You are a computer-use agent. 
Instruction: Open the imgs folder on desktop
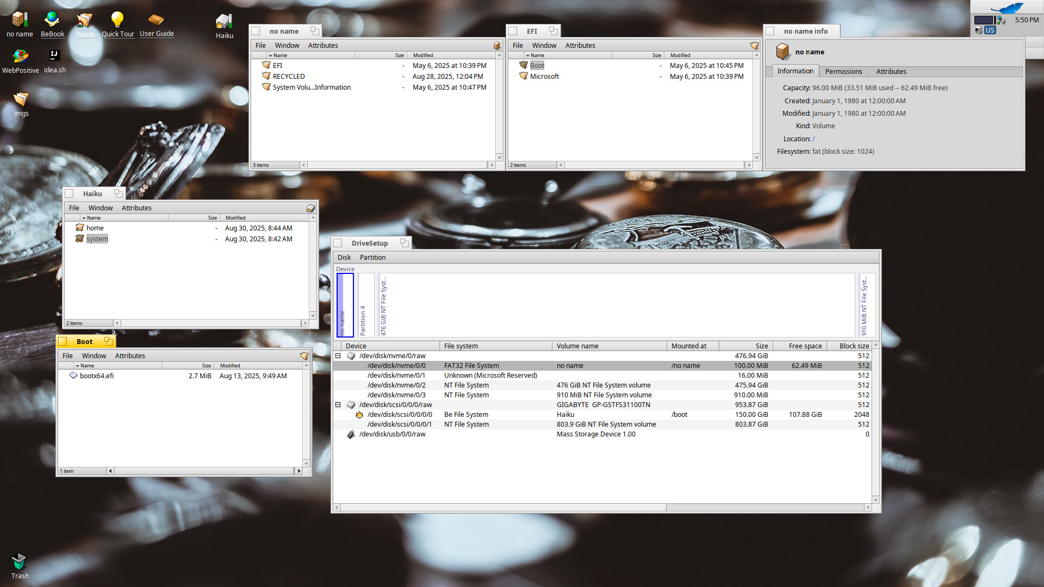tap(21, 99)
